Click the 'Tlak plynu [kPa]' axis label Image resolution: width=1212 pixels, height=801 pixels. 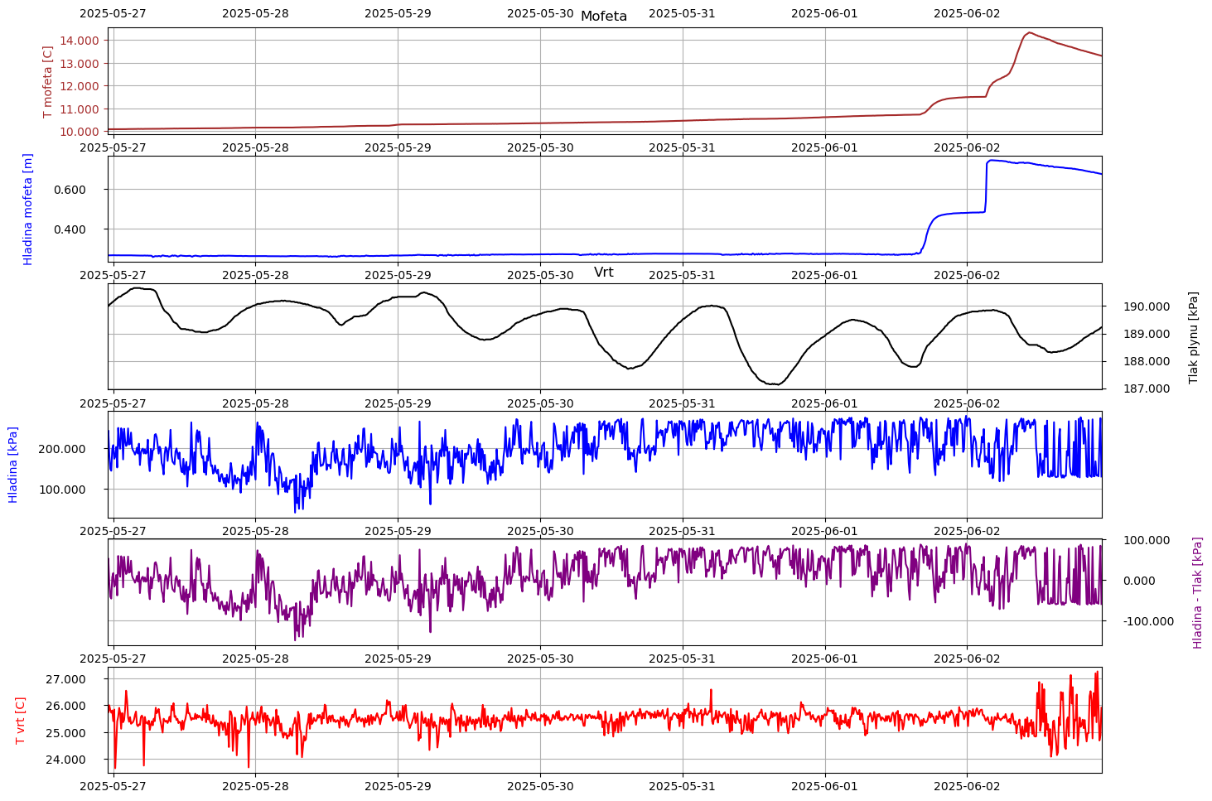[1193, 337]
